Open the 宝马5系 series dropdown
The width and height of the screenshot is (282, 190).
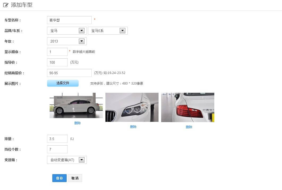[108, 31]
